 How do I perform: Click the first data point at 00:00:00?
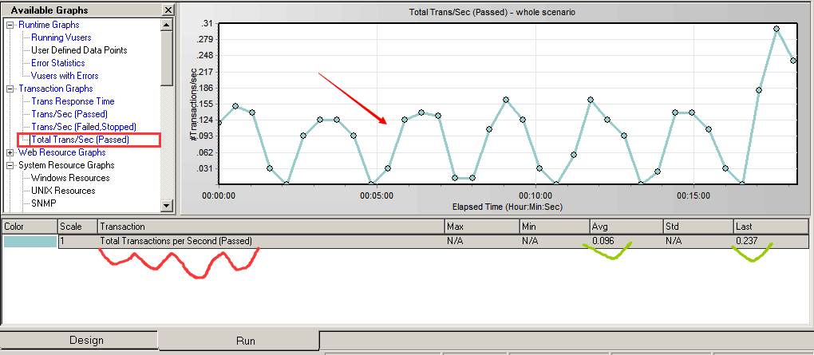tap(219, 123)
